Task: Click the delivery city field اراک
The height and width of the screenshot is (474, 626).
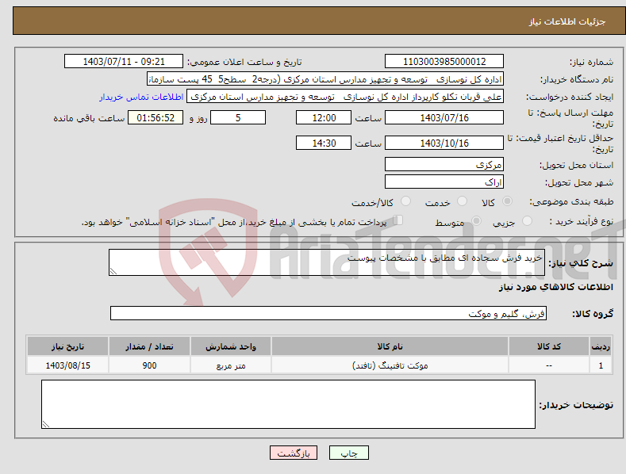Action: click(444, 182)
